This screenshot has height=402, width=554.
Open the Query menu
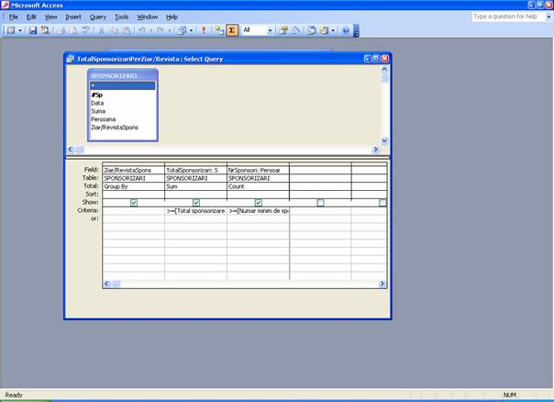tap(97, 17)
